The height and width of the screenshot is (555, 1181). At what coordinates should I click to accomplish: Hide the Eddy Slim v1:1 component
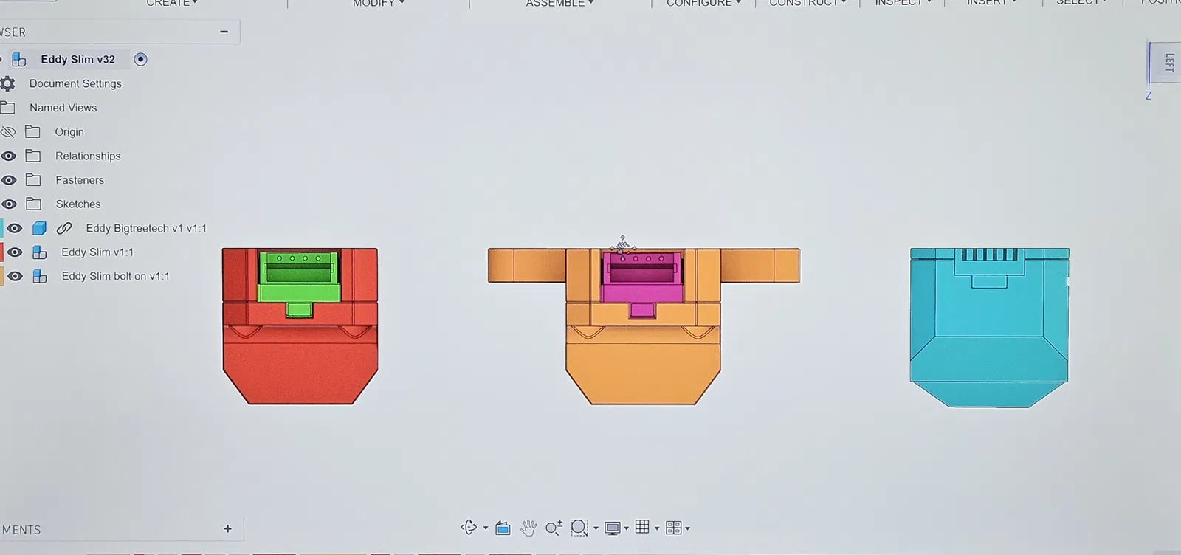[15, 252]
